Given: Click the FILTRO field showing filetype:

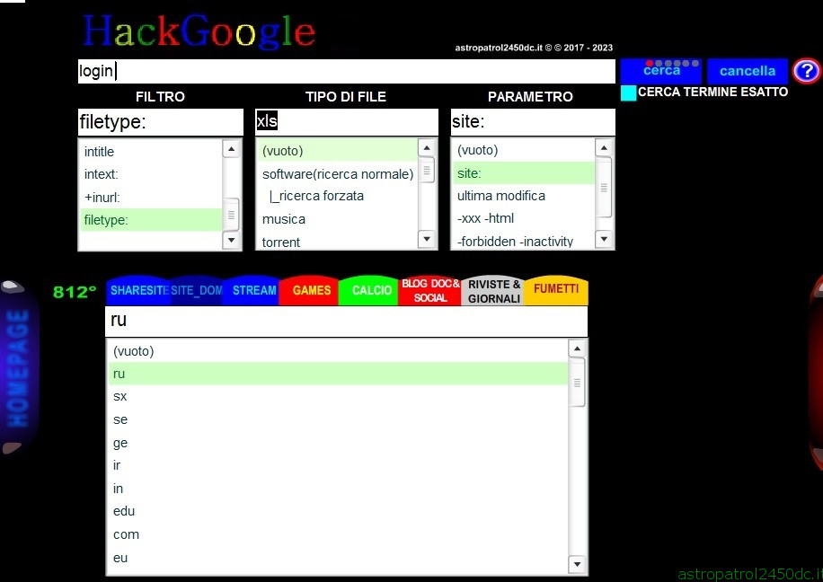Looking at the screenshot, I should (x=161, y=122).
